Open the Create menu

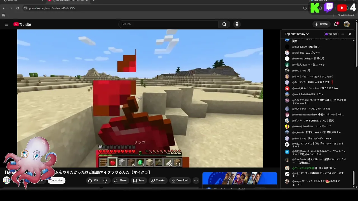321,24
